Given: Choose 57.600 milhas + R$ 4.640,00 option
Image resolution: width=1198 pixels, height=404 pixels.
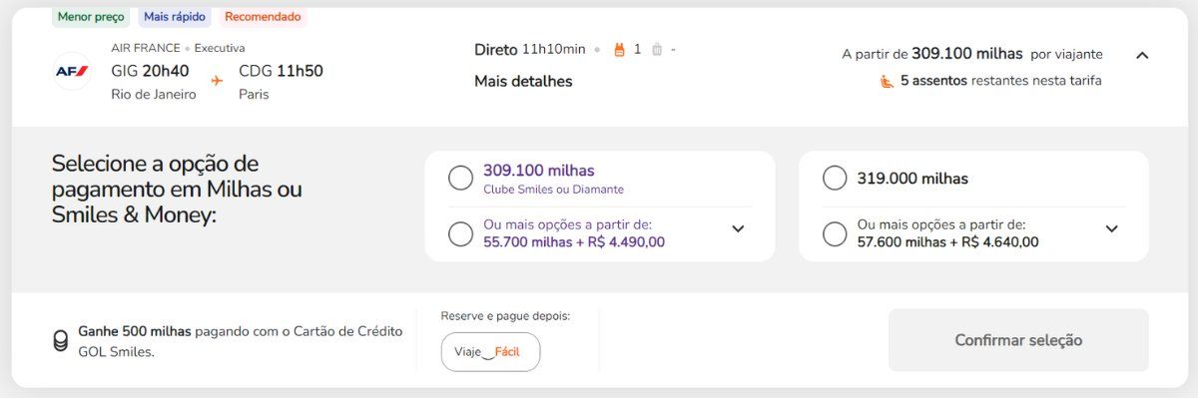Looking at the screenshot, I should (x=835, y=233).
